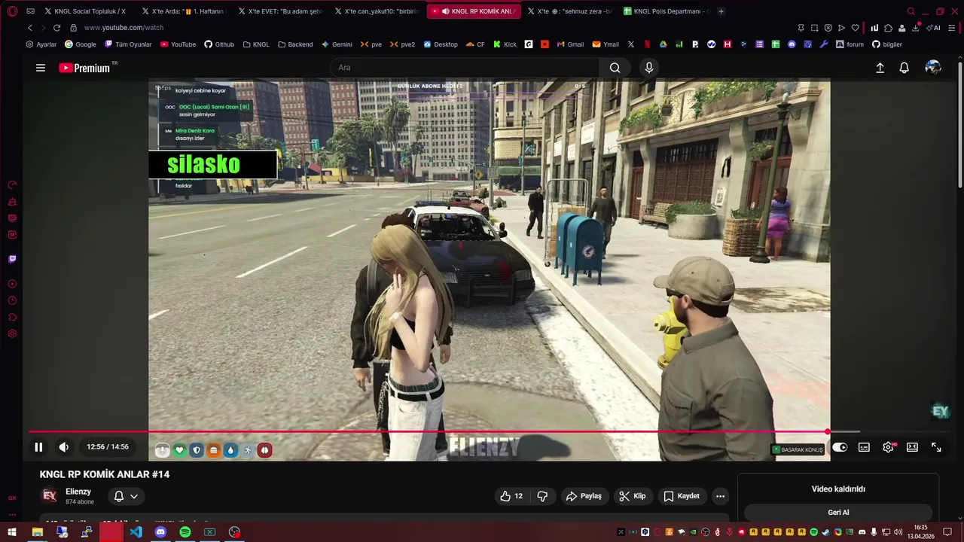Image resolution: width=964 pixels, height=542 pixels.
Task: Click the progress bar scrubber handle
Action: click(828, 432)
